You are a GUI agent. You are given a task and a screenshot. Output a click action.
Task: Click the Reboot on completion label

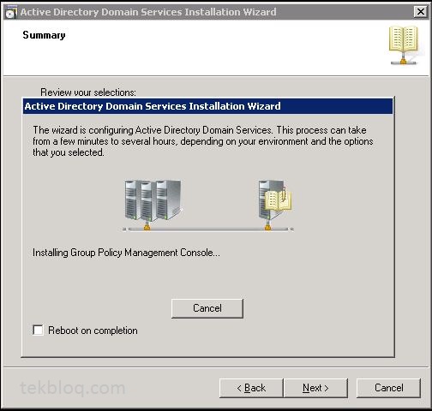(x=93, y=331)
